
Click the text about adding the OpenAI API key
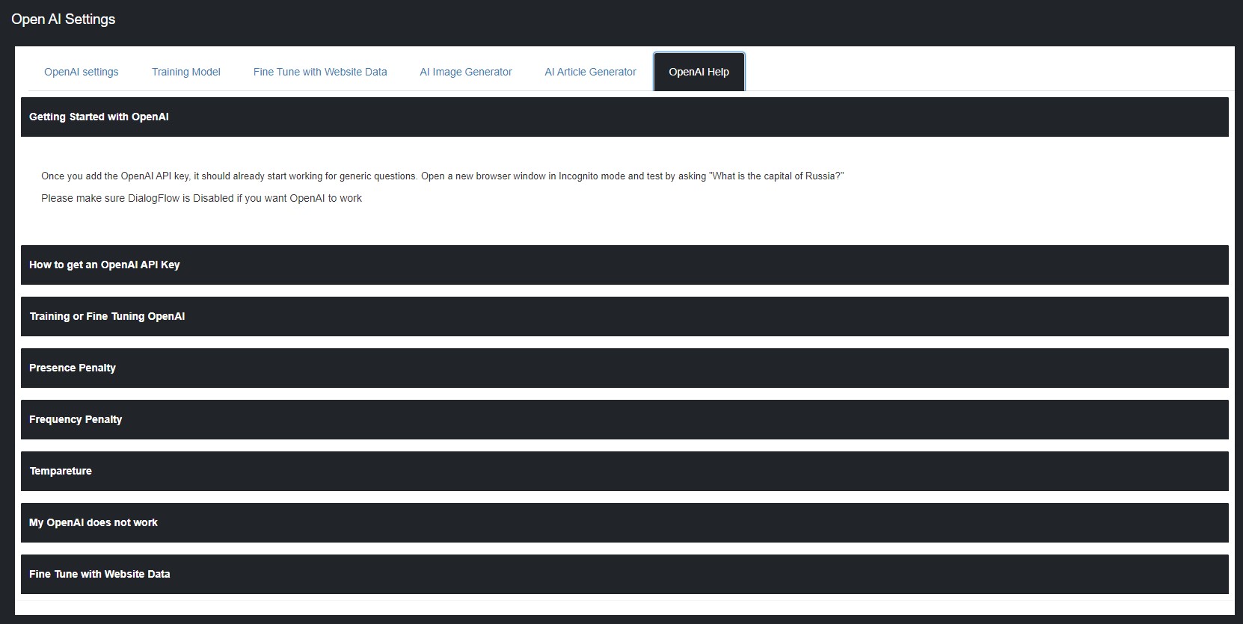[x=442, y=176]
